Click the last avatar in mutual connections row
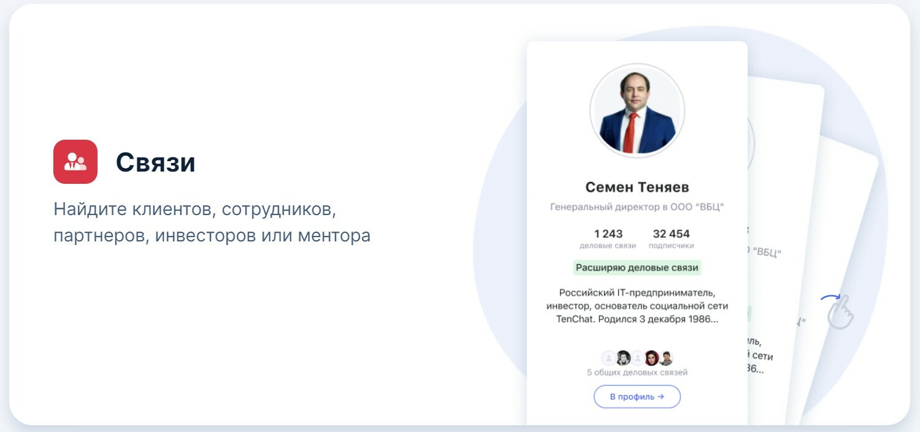 pos(666,358)
